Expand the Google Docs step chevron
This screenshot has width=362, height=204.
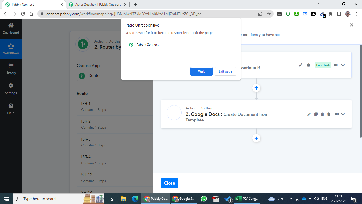pyautogui.click(x=343, y=114)
